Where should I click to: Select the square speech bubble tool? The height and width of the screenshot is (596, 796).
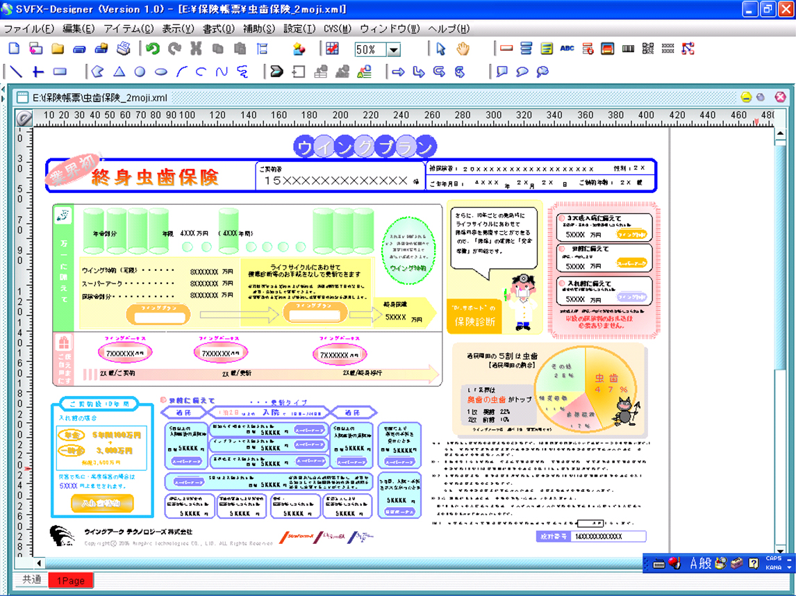[x=501, y=72]
